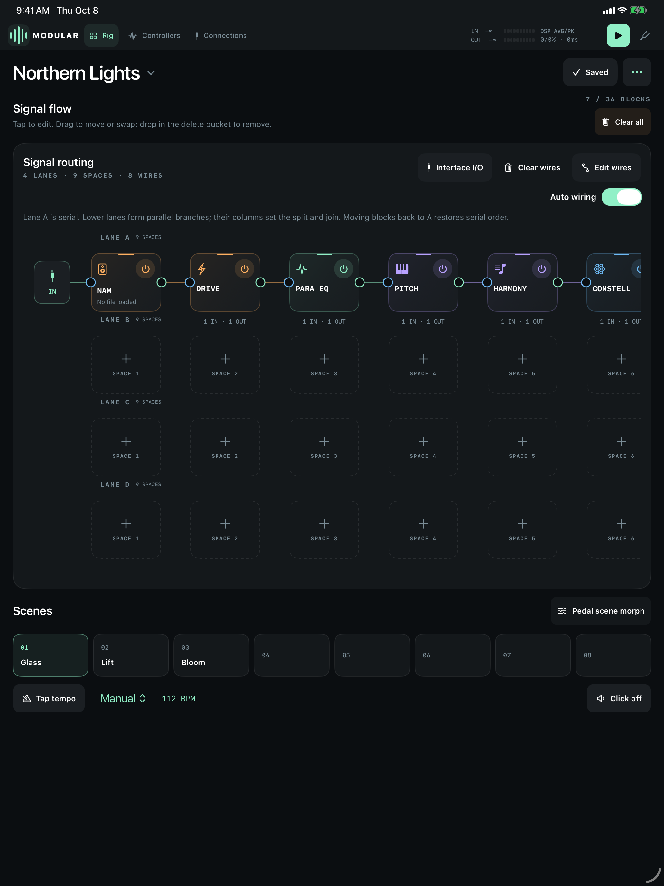The width and height of the screenshot is (664, 886).
Task: Expand the Northern Lights rig dropdown
Action: (151, 73)
